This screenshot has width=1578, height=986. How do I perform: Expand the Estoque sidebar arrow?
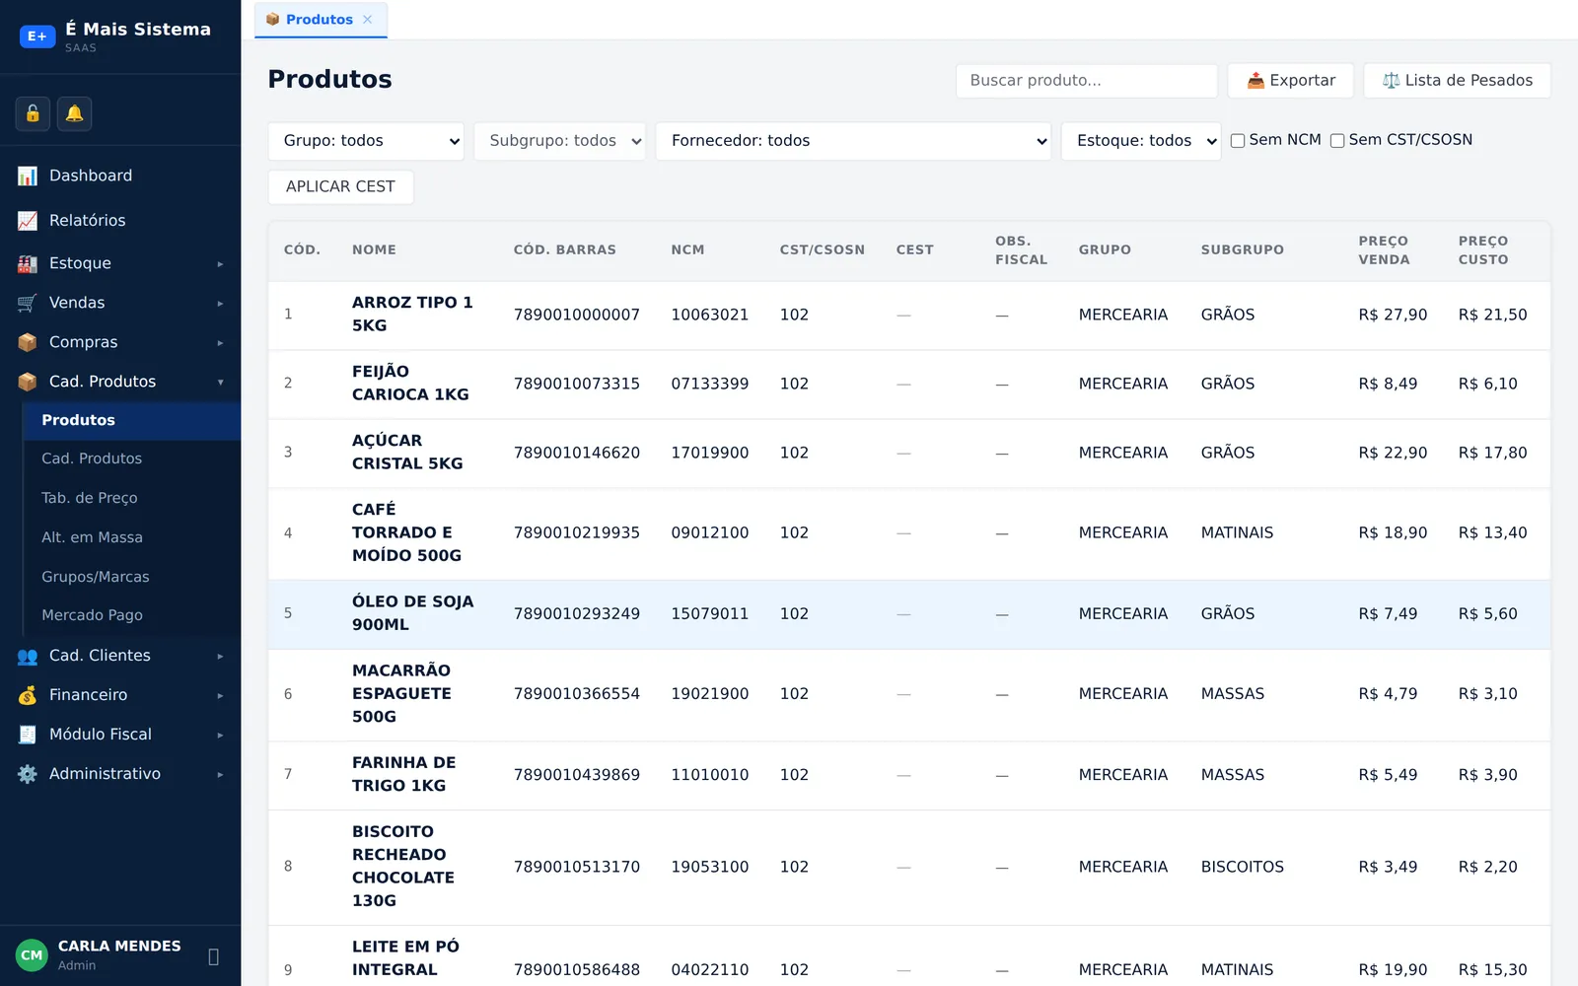click(x=220, y=264)
